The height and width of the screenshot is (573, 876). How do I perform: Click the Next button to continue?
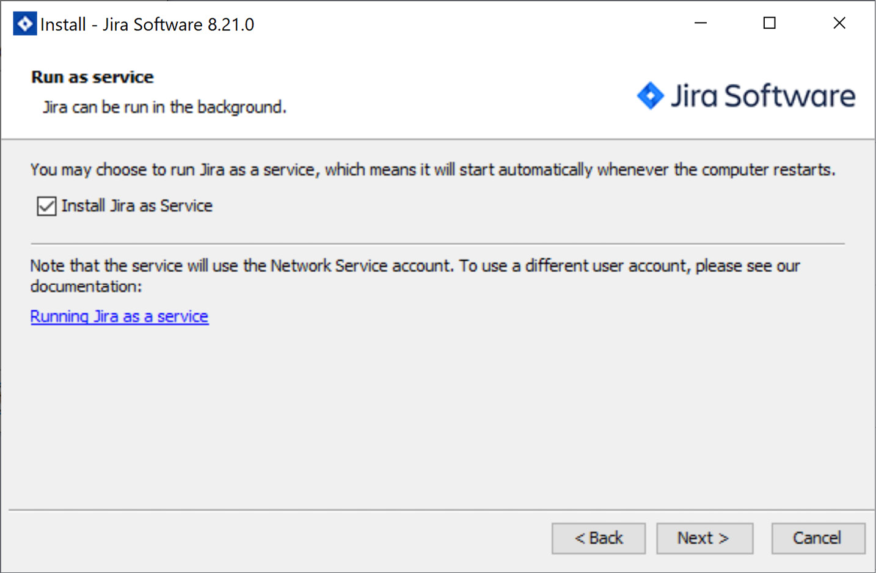coord(704,538)
